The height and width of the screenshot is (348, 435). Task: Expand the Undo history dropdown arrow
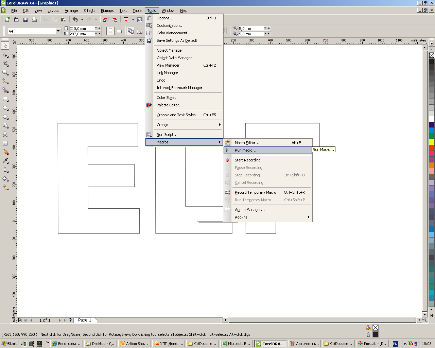tap(82, 19)
